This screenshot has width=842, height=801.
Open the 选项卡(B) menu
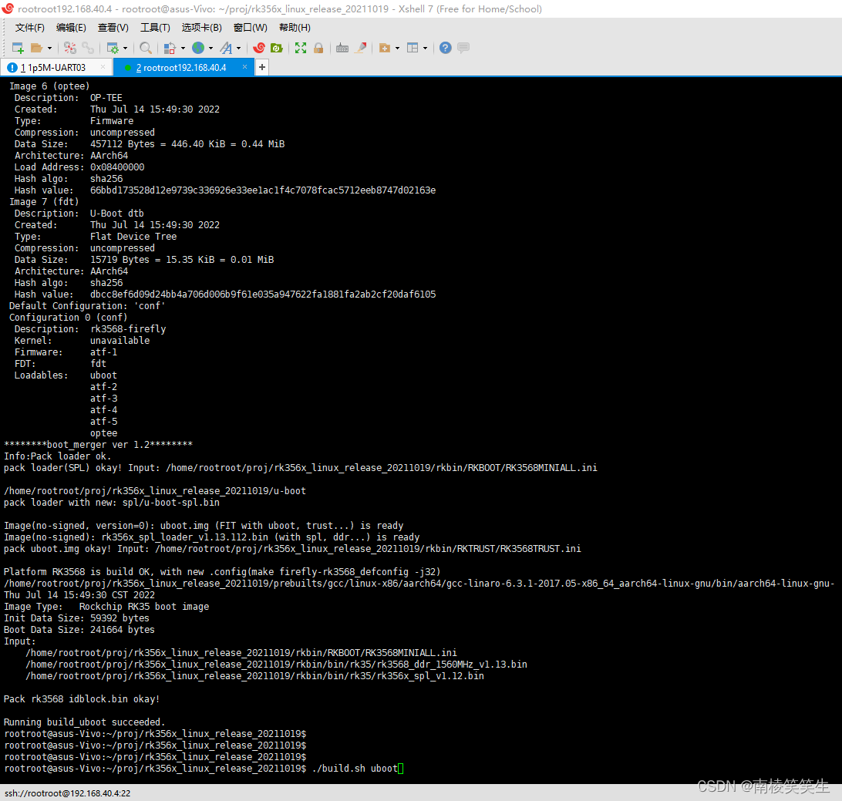[x=201, y=28]
